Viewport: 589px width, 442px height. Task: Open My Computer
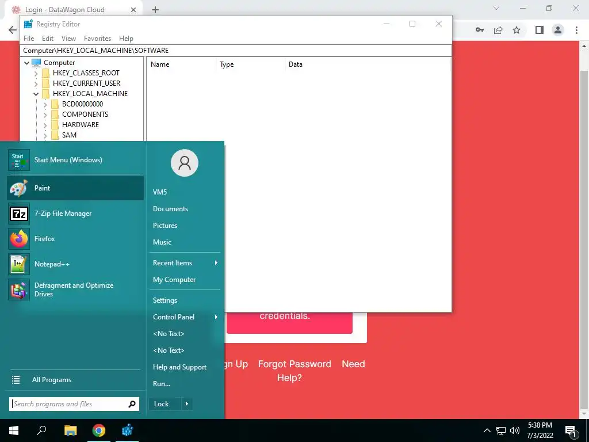point(174,280)
